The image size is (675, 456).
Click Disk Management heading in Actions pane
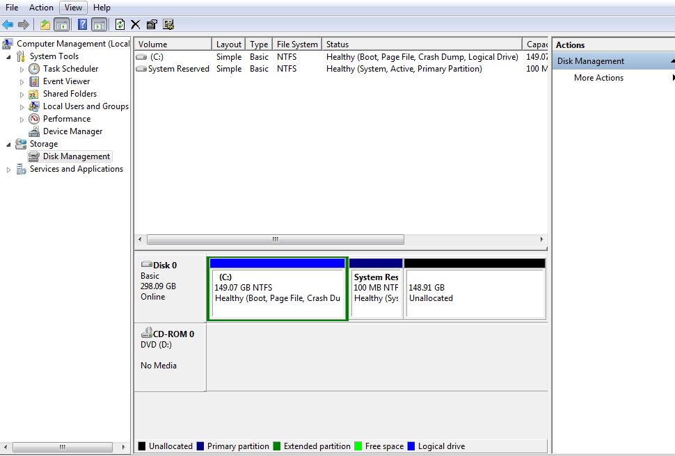point(590,61)
